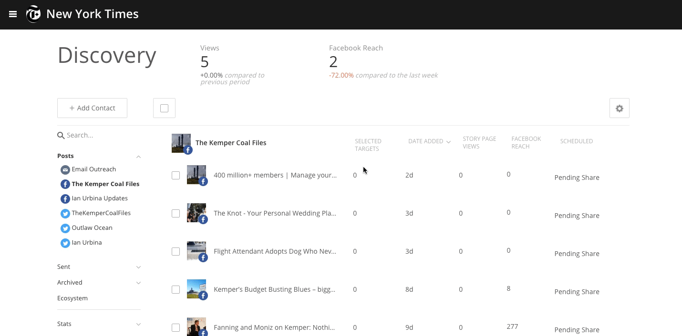
Task: Open the Flight Attendant Adopts Dog post
Action: pos(275,251)
